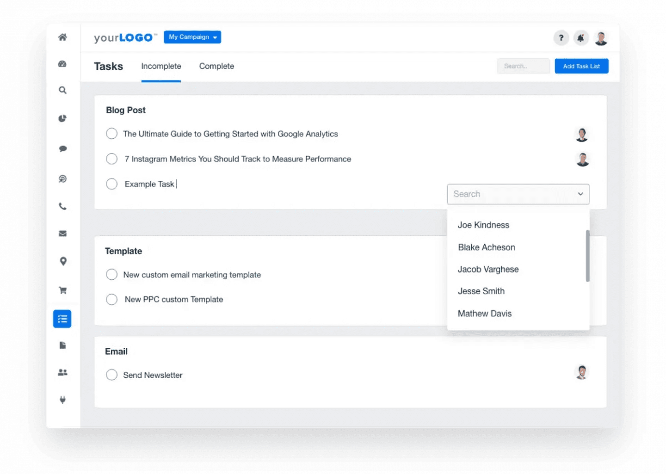666x474 pixels.
Task: Mark 'New PPC custom Template' as complete
Action: 111,299
